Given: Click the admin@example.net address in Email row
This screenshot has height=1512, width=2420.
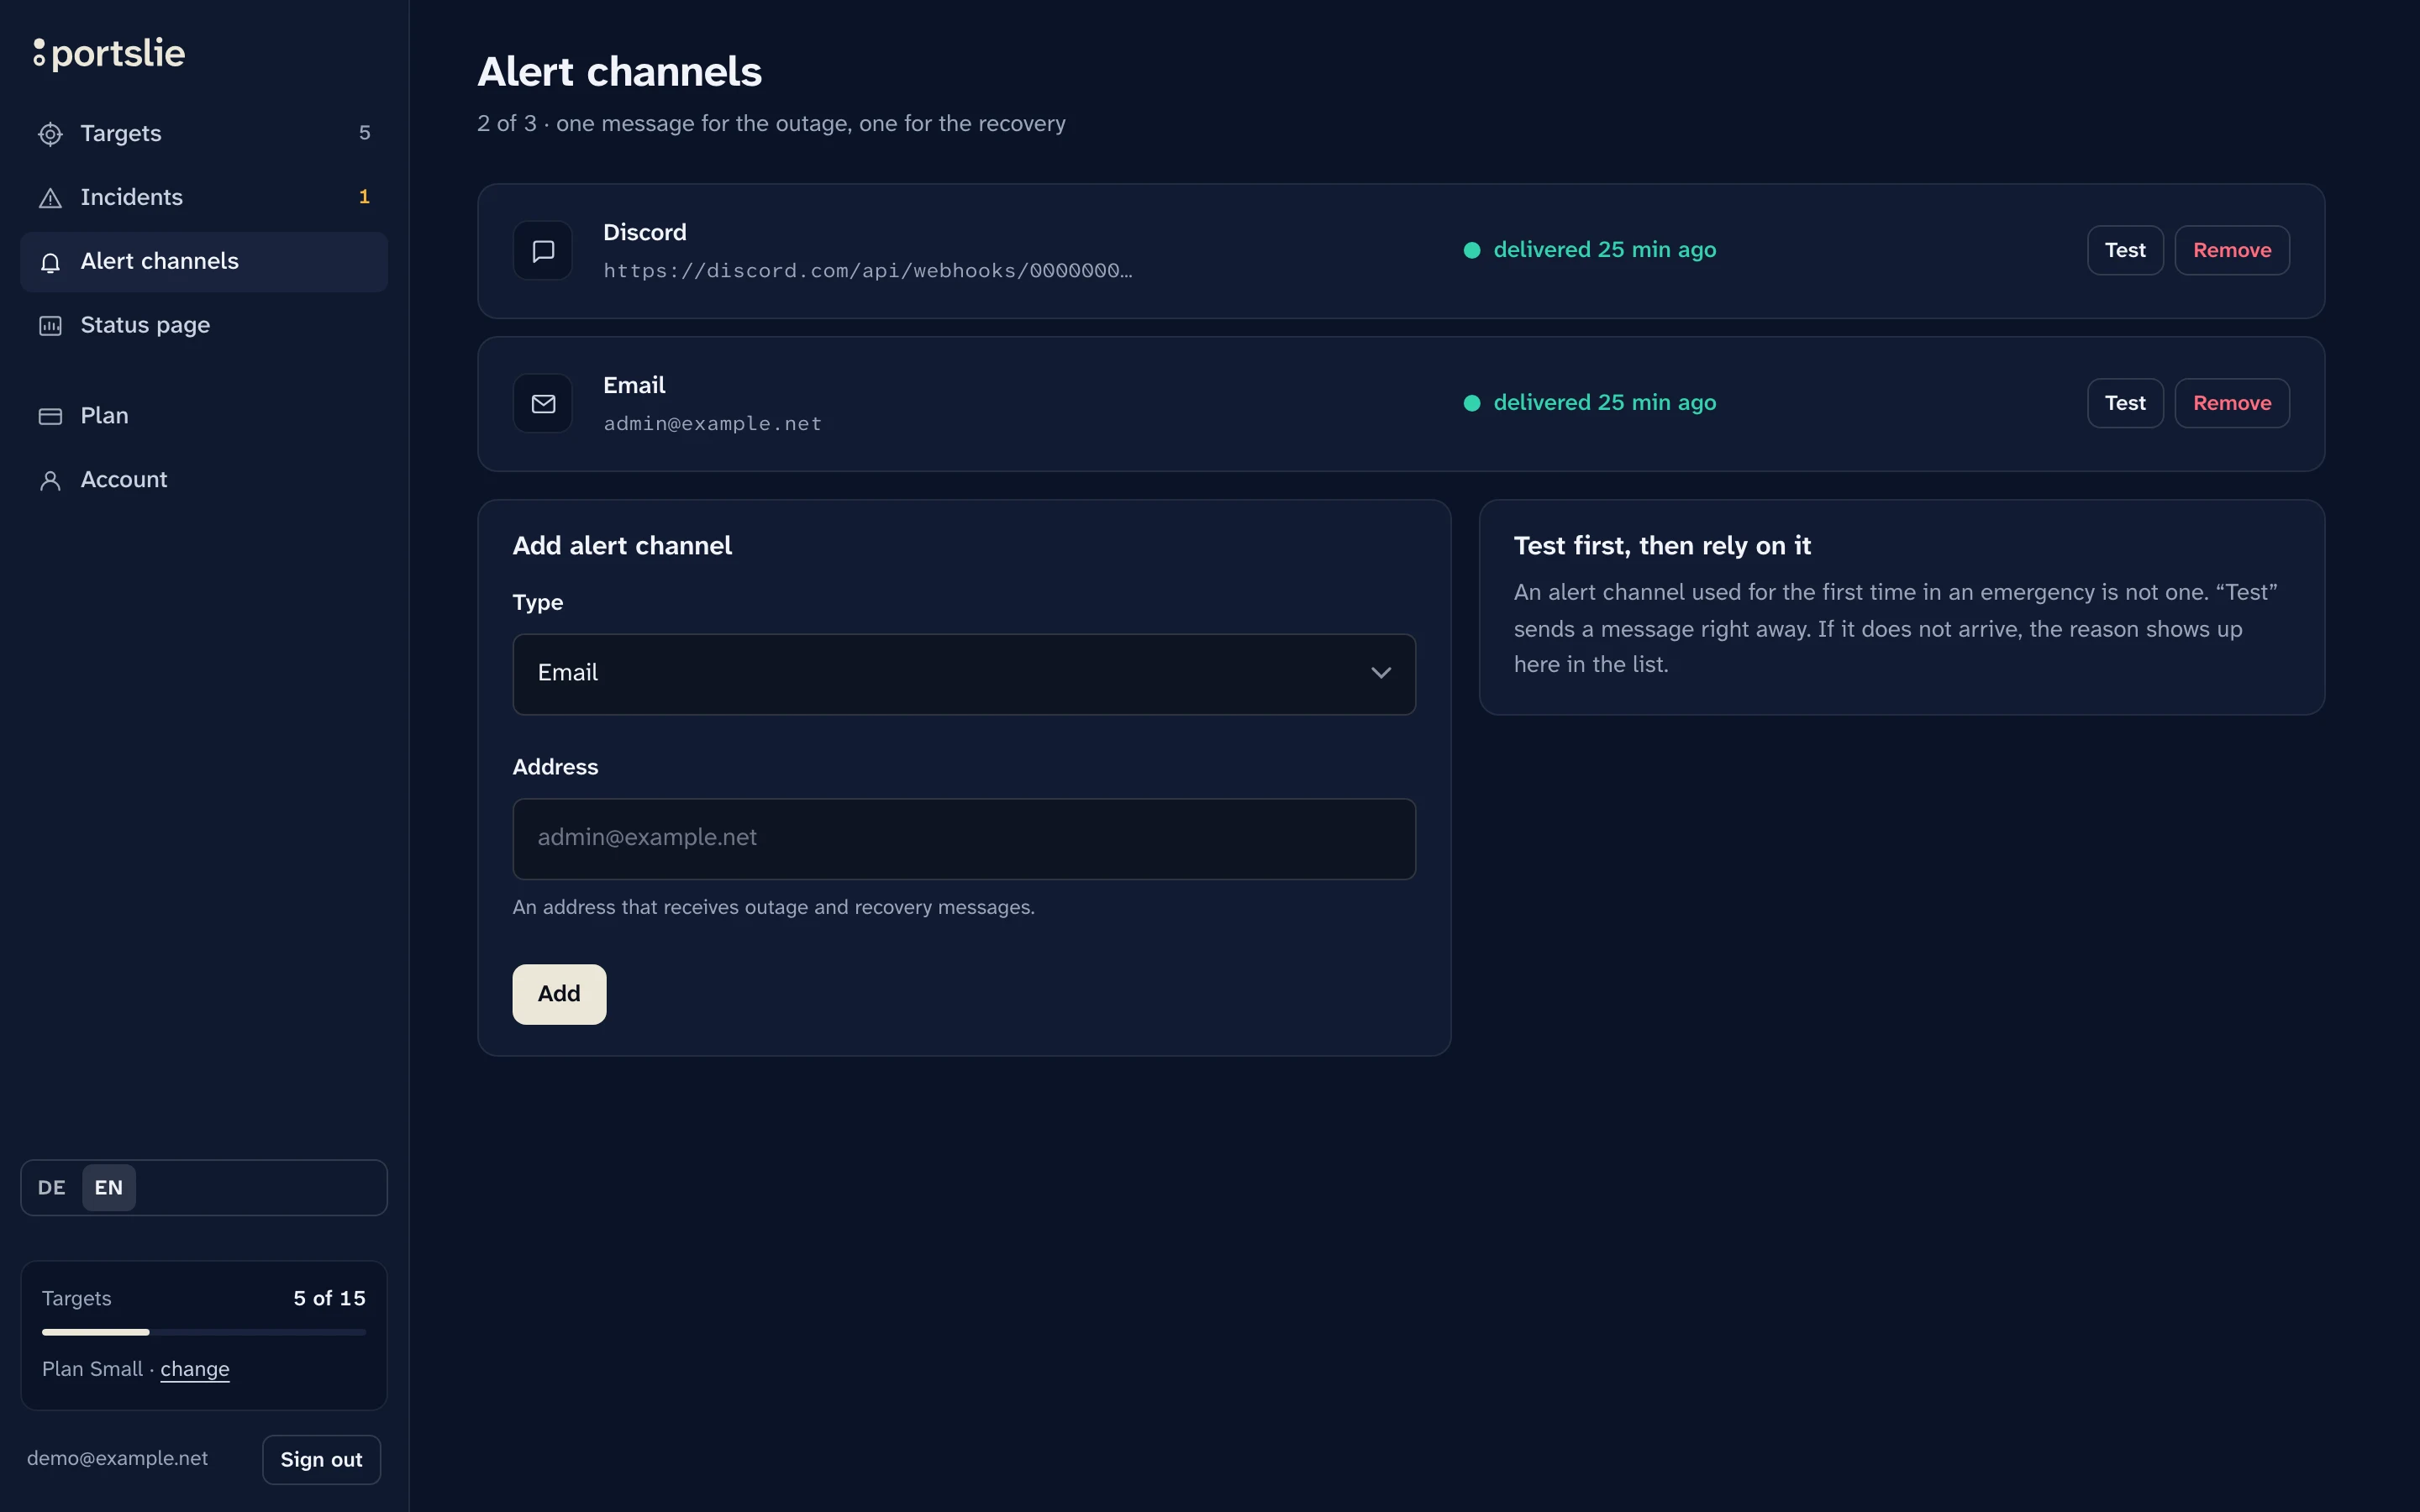Looking at the screenshot, I should click(x=712, y=424).
